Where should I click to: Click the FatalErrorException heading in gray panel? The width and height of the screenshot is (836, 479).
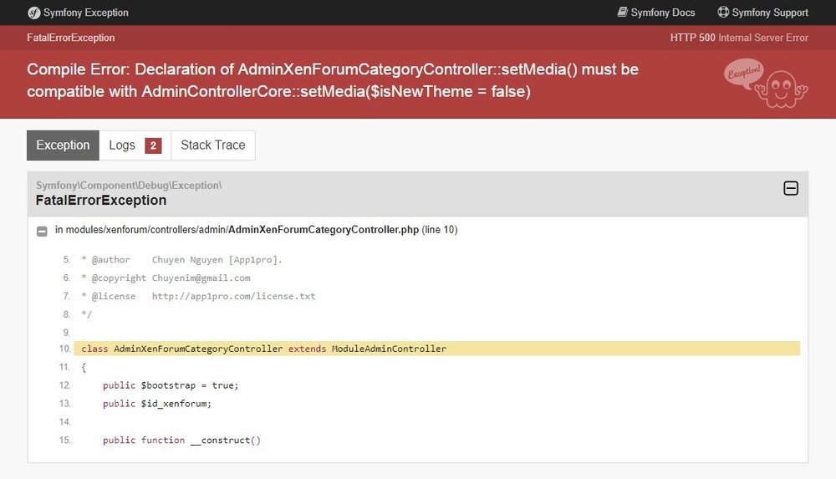[101, 200]
